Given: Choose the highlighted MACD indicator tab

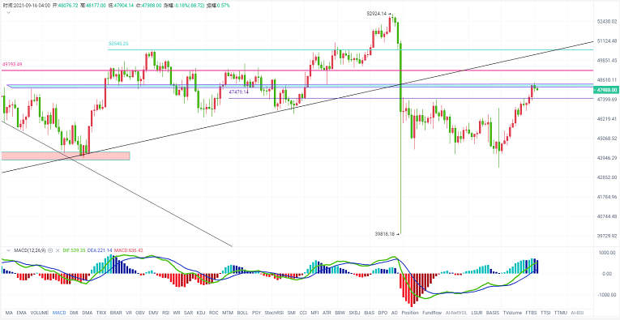Looking at the screenshot, I should click(59, 313).
